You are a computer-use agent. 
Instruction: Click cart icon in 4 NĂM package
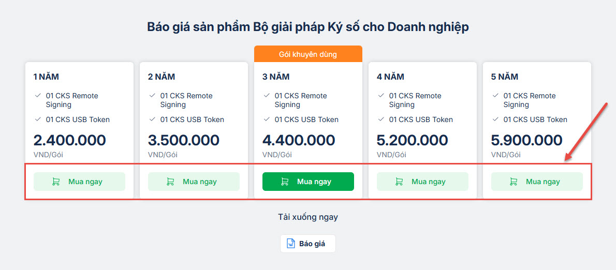pyautogui.click(x=399, y=182)
